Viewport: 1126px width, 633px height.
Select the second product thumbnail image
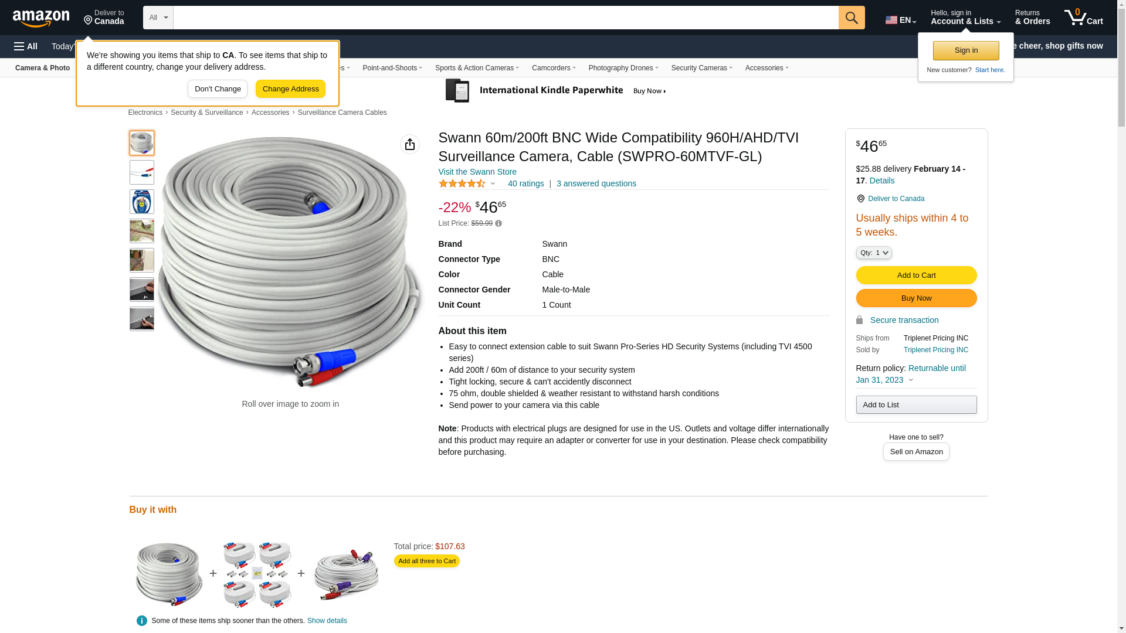point(142,172)
